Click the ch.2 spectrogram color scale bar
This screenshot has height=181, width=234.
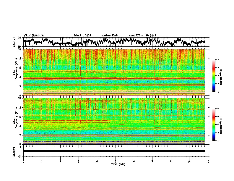pyautogui.click(x=214, y=125)
